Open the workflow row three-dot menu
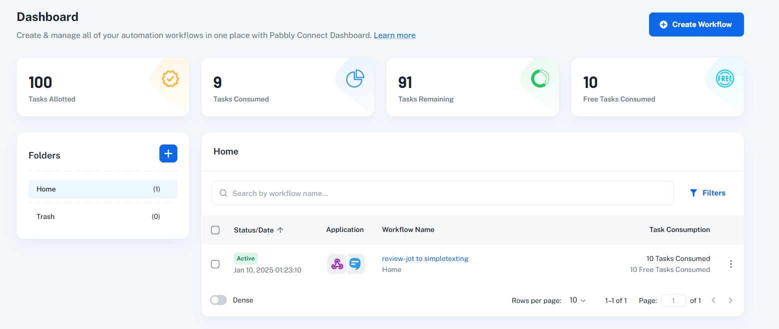Viewport: 779px width, 329px height. coord(731,264)
